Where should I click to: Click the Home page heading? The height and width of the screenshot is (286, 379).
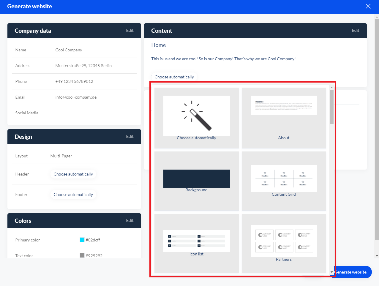(x=159, y=45)
